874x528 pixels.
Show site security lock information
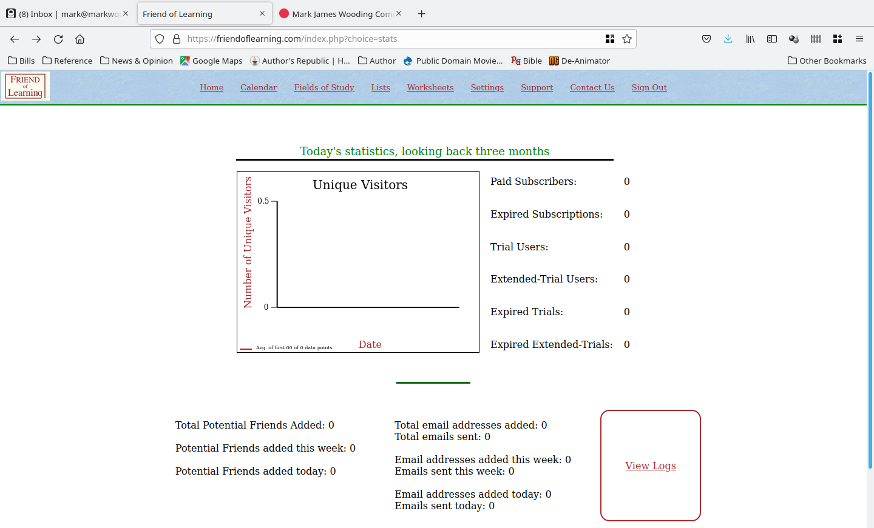[177, 39]
